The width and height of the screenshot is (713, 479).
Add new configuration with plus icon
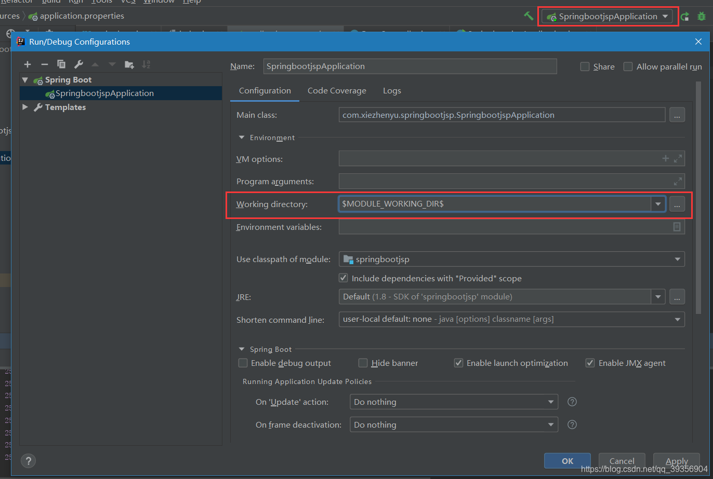click(x=28, y=64)
